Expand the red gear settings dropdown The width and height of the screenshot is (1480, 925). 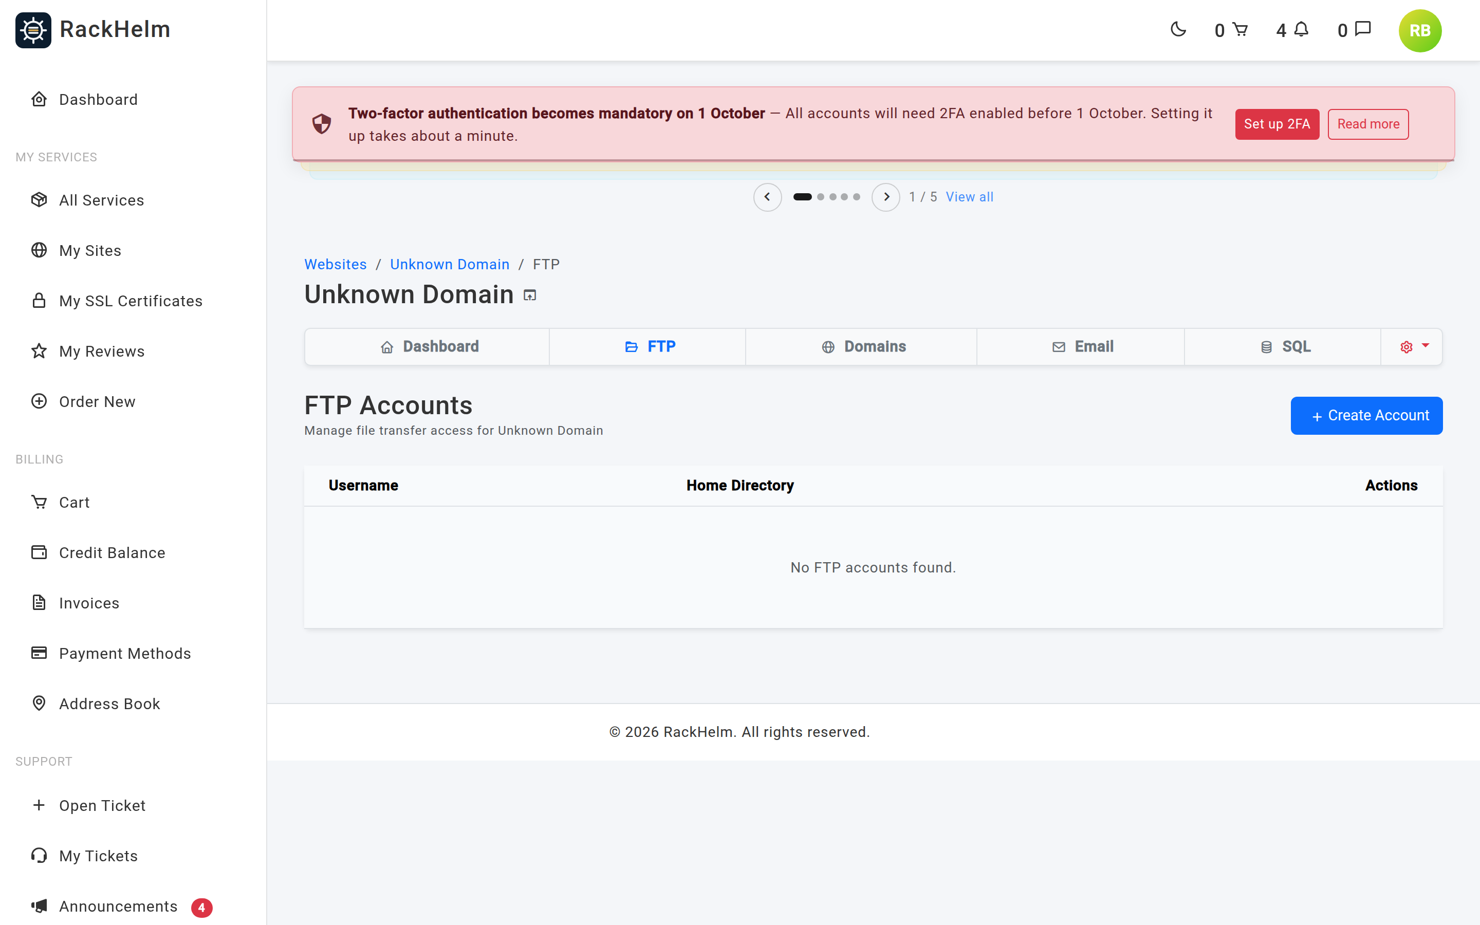(x=1412, y=347)
